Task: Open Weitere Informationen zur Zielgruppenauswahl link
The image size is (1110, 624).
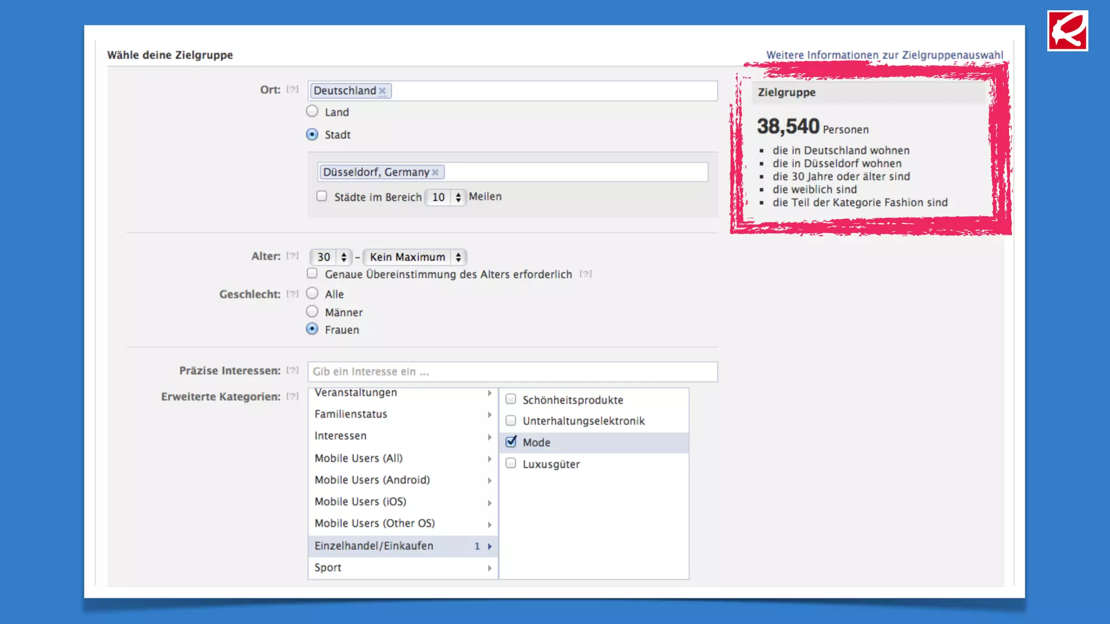Action: pyautogui.click(x=885, y=55)
